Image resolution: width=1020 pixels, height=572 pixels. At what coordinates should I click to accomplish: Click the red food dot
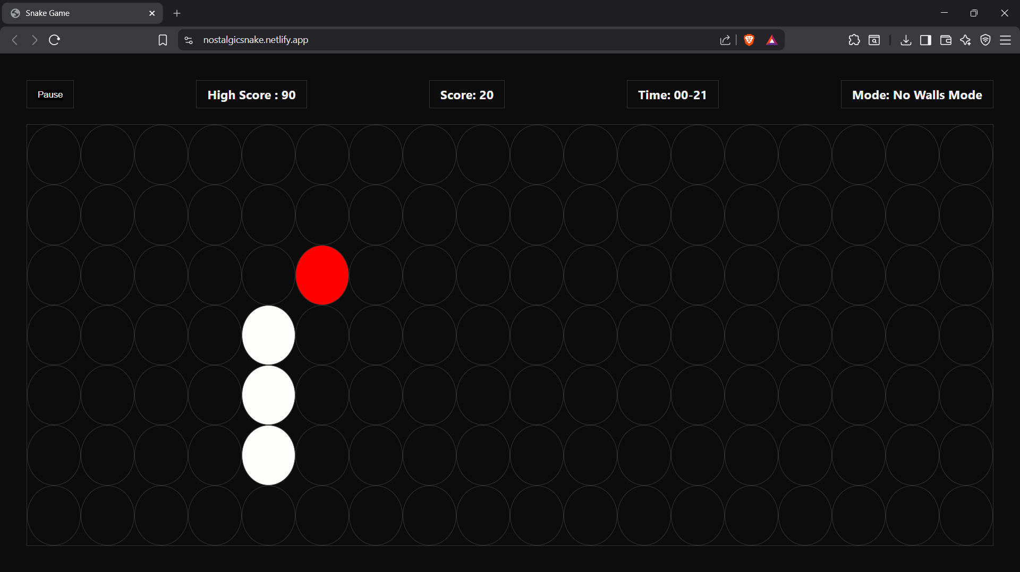click(x=322, y=274)
